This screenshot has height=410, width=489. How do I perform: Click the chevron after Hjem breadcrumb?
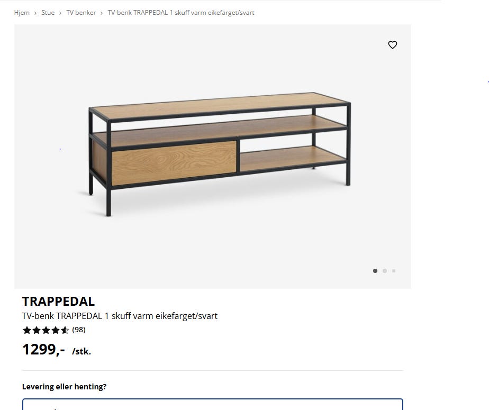[35, 13]
